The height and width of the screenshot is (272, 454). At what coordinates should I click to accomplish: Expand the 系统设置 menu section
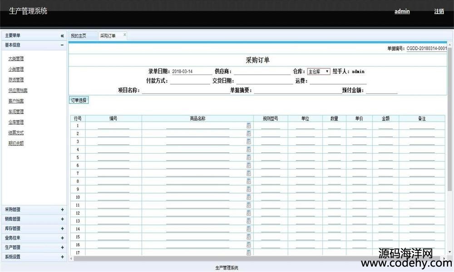point(62,257)
